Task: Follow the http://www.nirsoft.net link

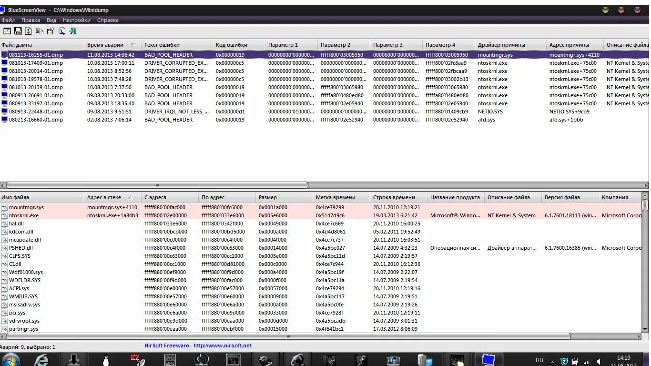Action: [223, 346]
